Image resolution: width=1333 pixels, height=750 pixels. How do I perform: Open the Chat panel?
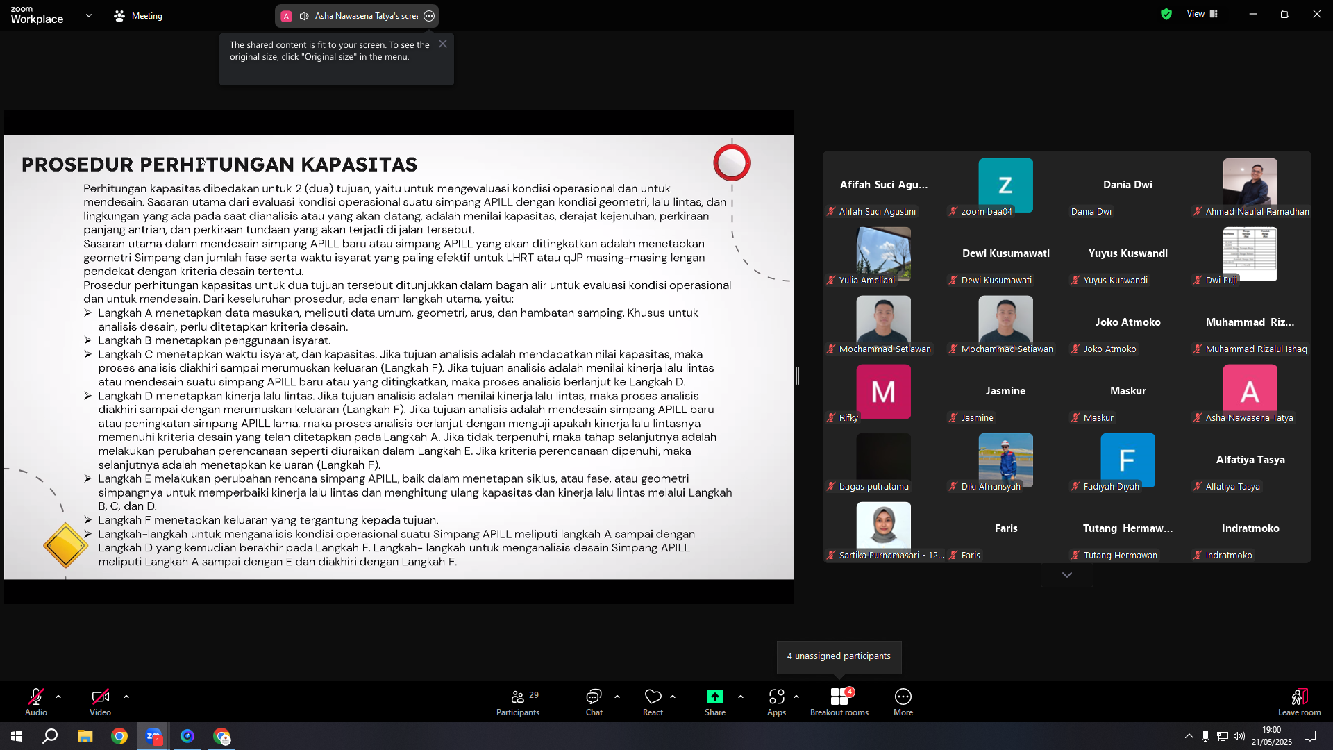[x=594, y=702]
